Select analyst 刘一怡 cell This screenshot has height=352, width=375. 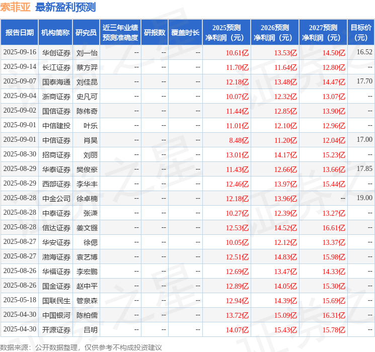pos(87,53)
